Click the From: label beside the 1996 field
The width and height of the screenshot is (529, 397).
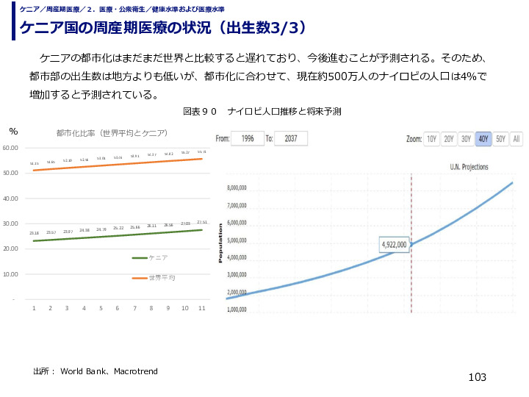(x=223, y=138)
